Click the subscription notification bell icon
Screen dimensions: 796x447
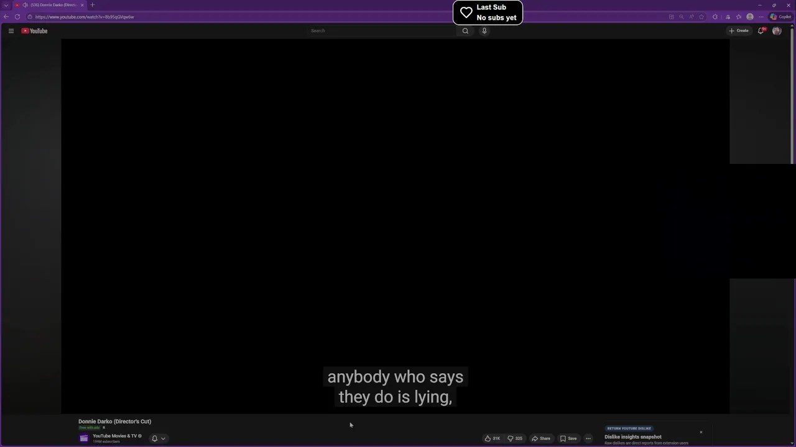pos(155,438)
